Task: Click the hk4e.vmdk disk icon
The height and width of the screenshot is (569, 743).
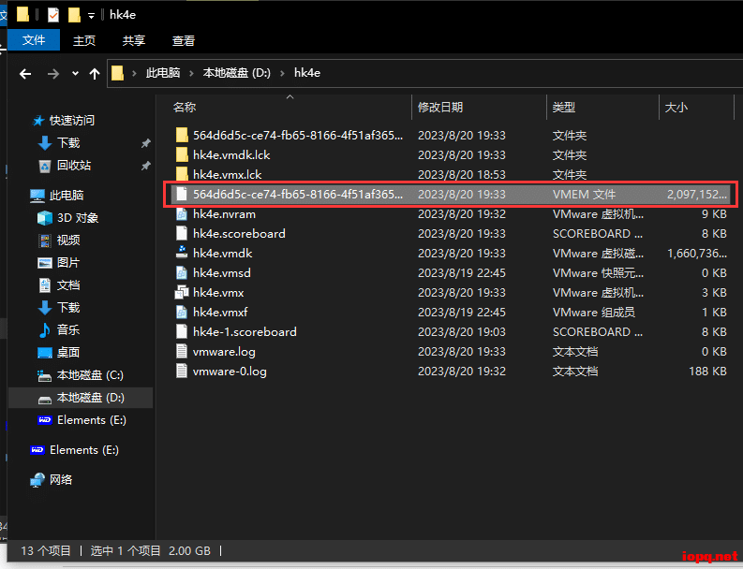Action: (182, 253)
